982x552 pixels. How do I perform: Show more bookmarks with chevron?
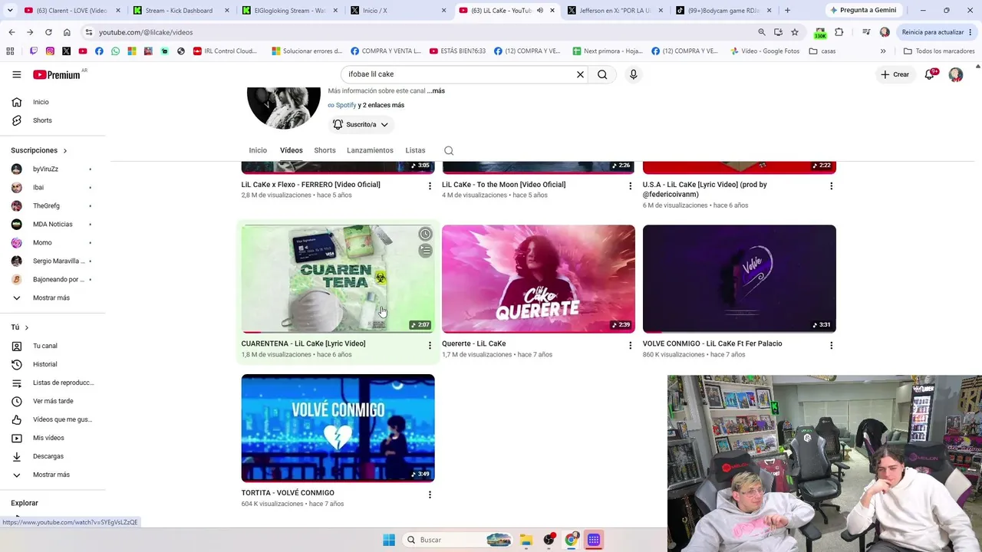[x=883, y=51]
